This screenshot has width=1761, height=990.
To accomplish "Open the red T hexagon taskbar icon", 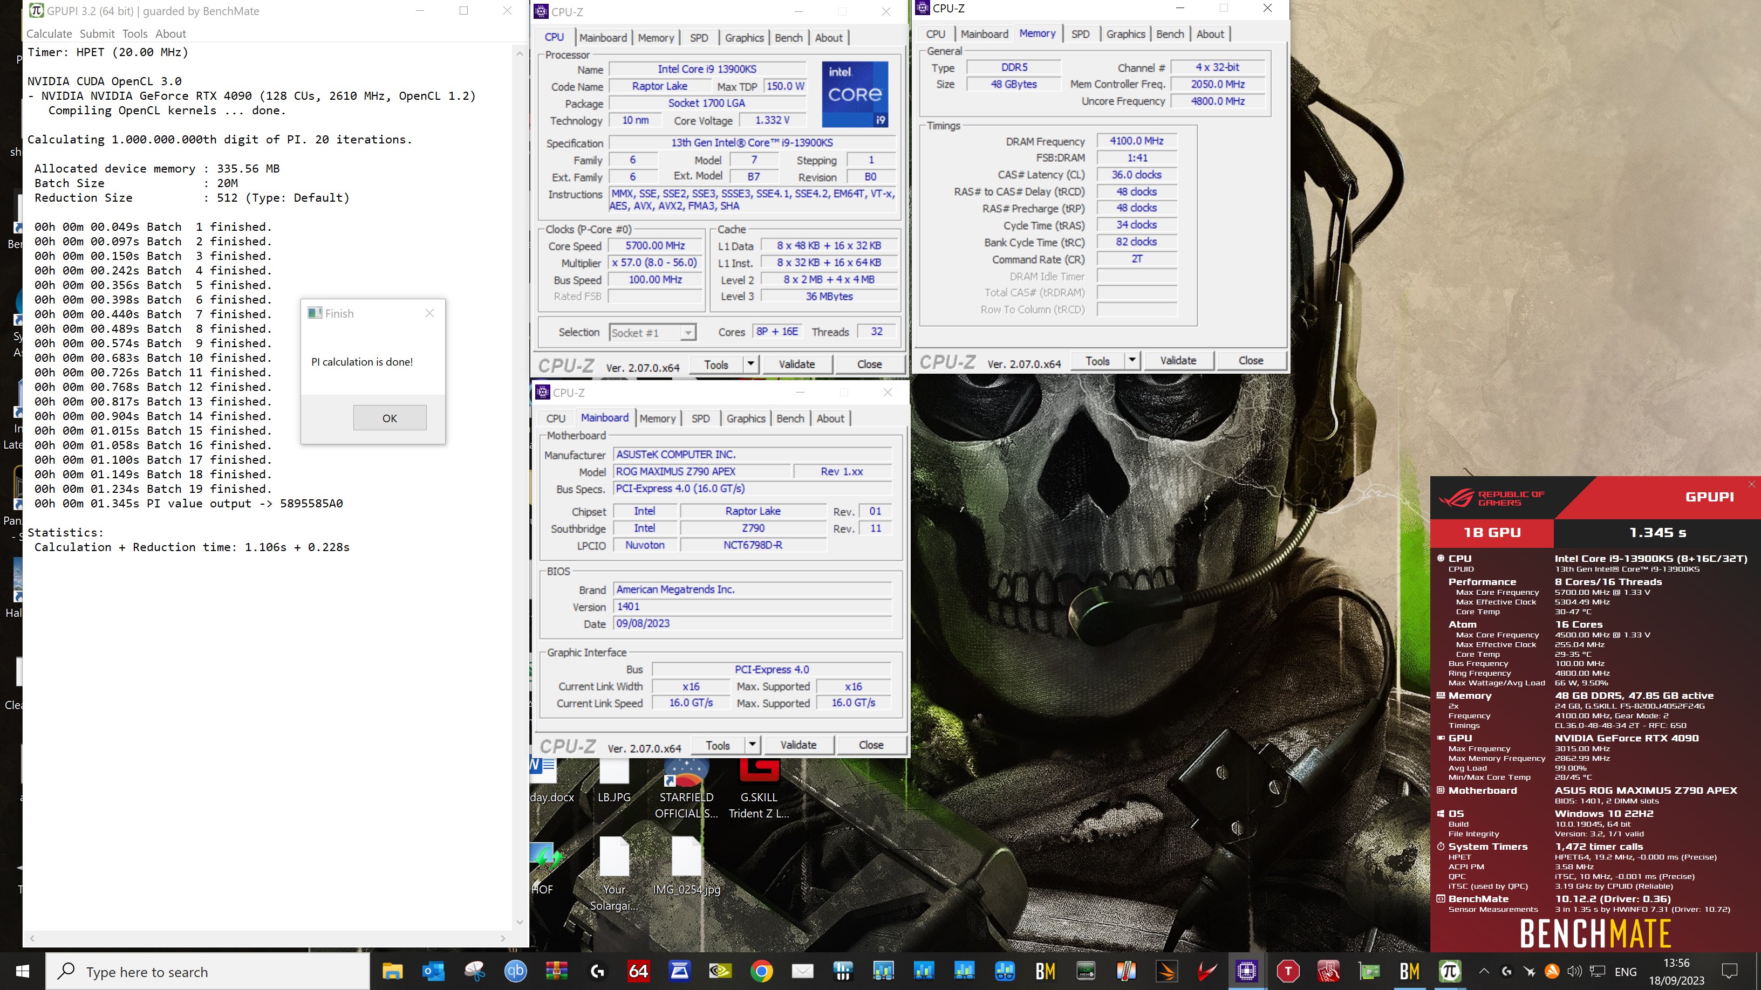I will point(1288,971).
